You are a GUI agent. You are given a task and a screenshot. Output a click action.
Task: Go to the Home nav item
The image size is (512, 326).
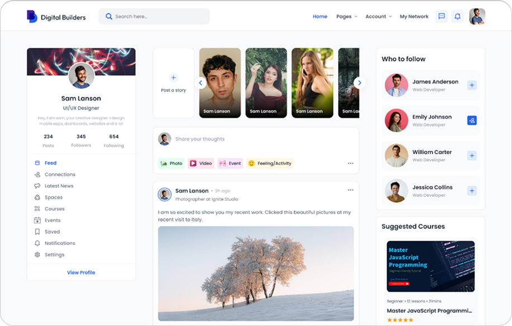(320, 16)
